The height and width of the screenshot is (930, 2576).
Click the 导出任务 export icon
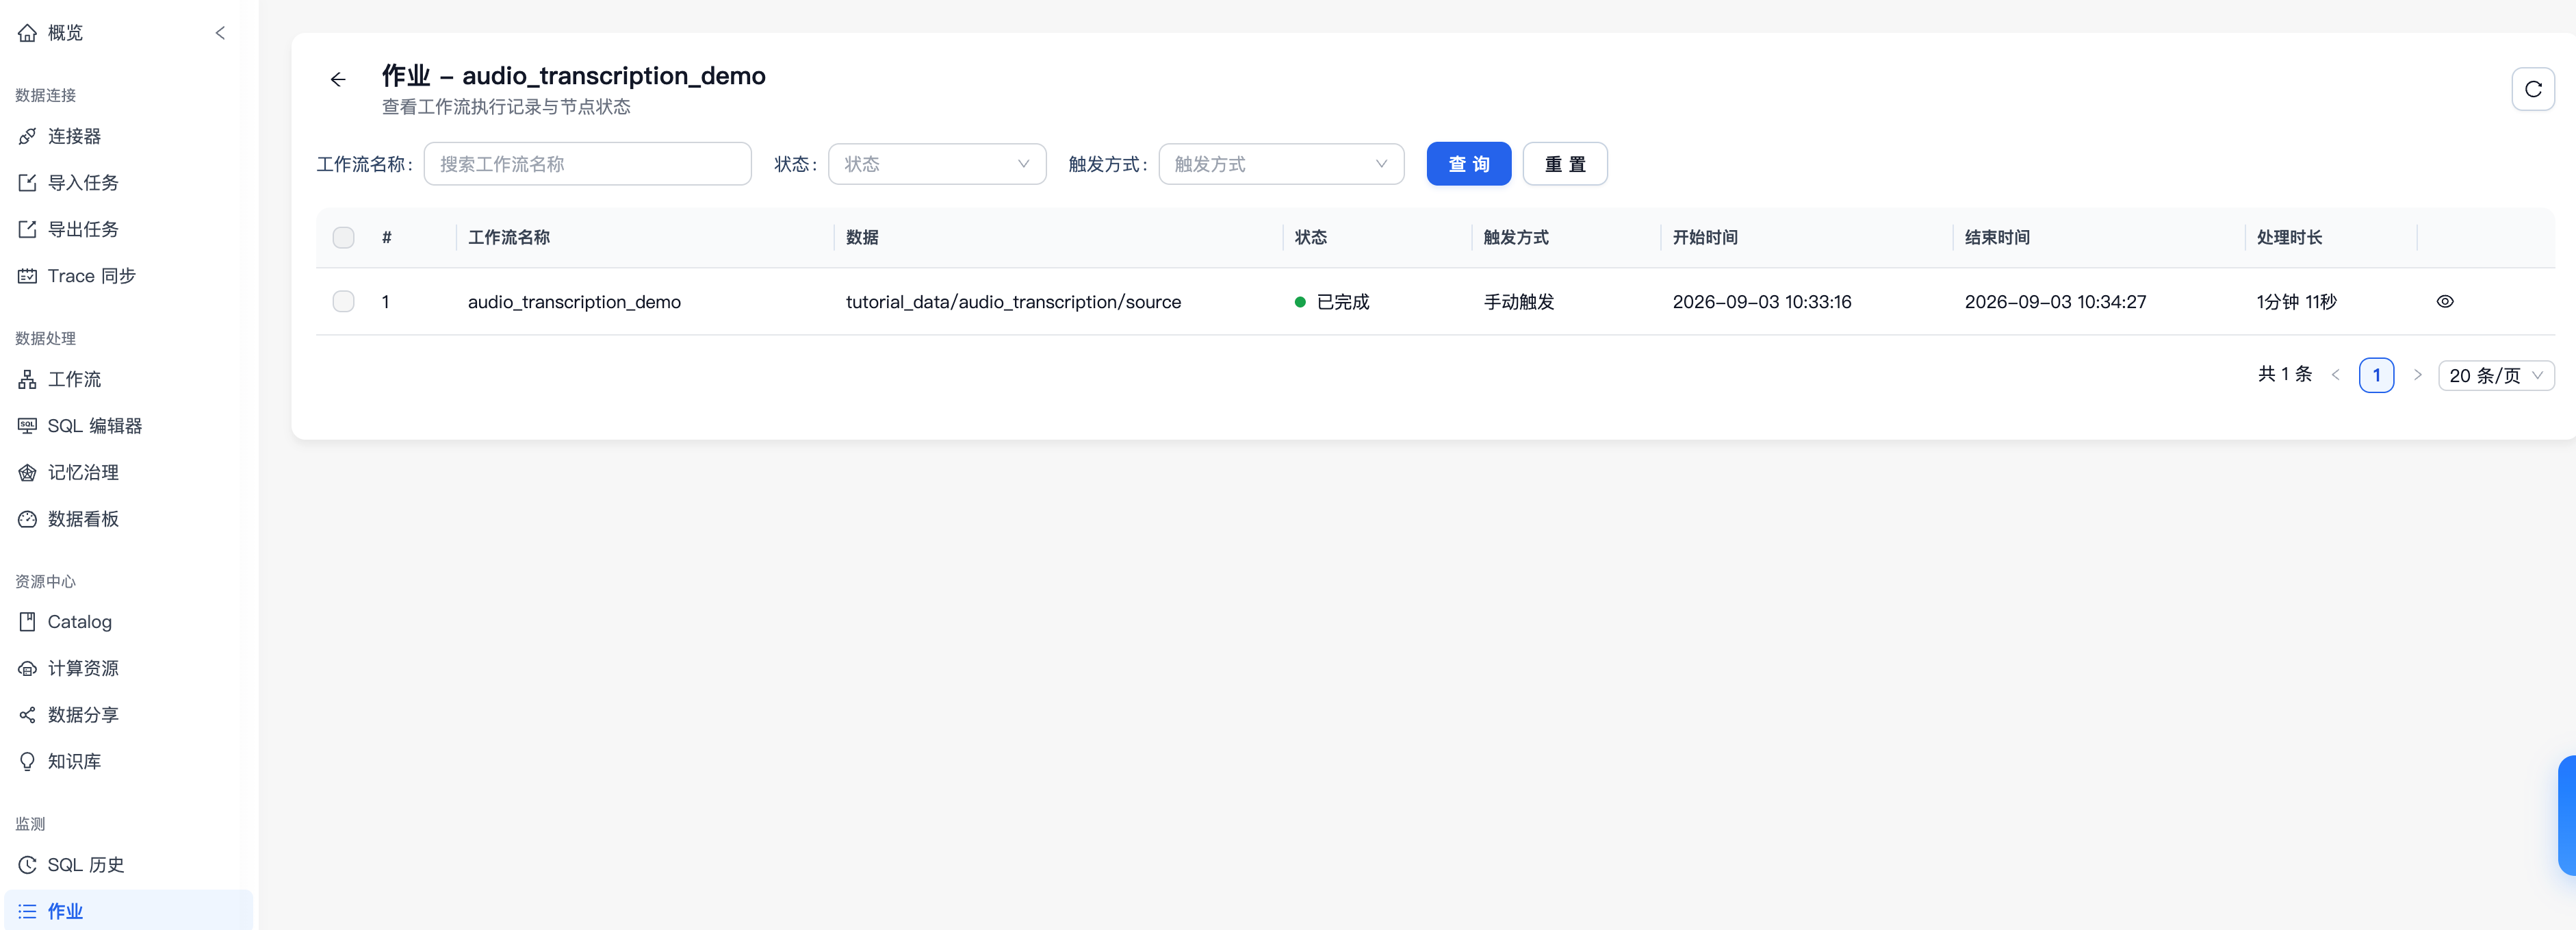point(27,229)
